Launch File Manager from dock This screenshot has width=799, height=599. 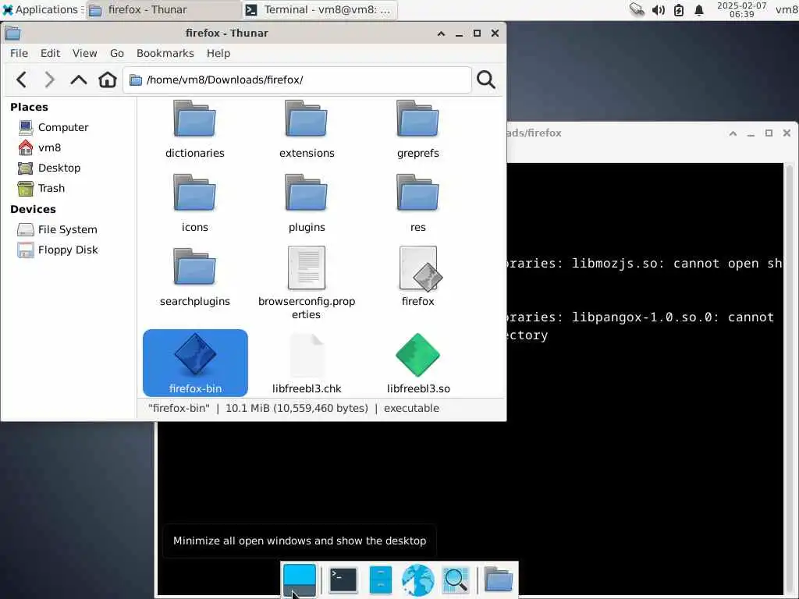380,580
